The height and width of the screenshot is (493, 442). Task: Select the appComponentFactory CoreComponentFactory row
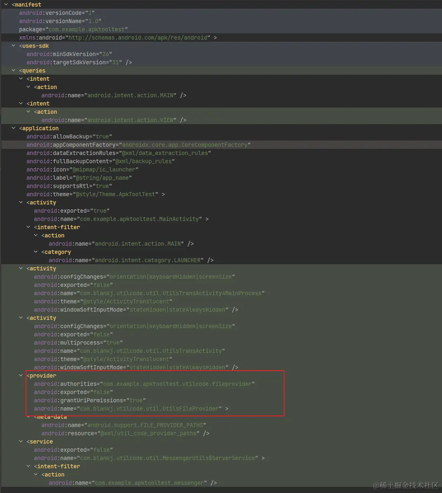[221, 145]
